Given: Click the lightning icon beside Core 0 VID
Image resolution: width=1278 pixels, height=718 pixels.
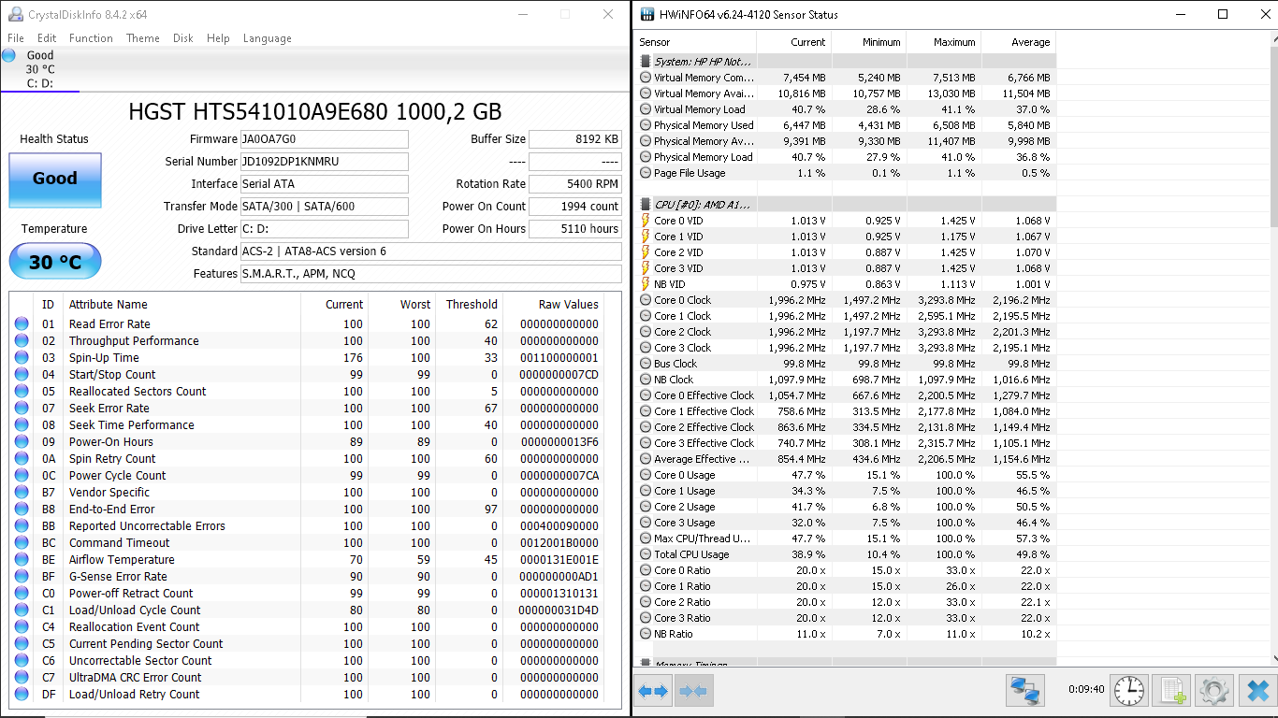Looking at the screenshot, I should [646, 221].
